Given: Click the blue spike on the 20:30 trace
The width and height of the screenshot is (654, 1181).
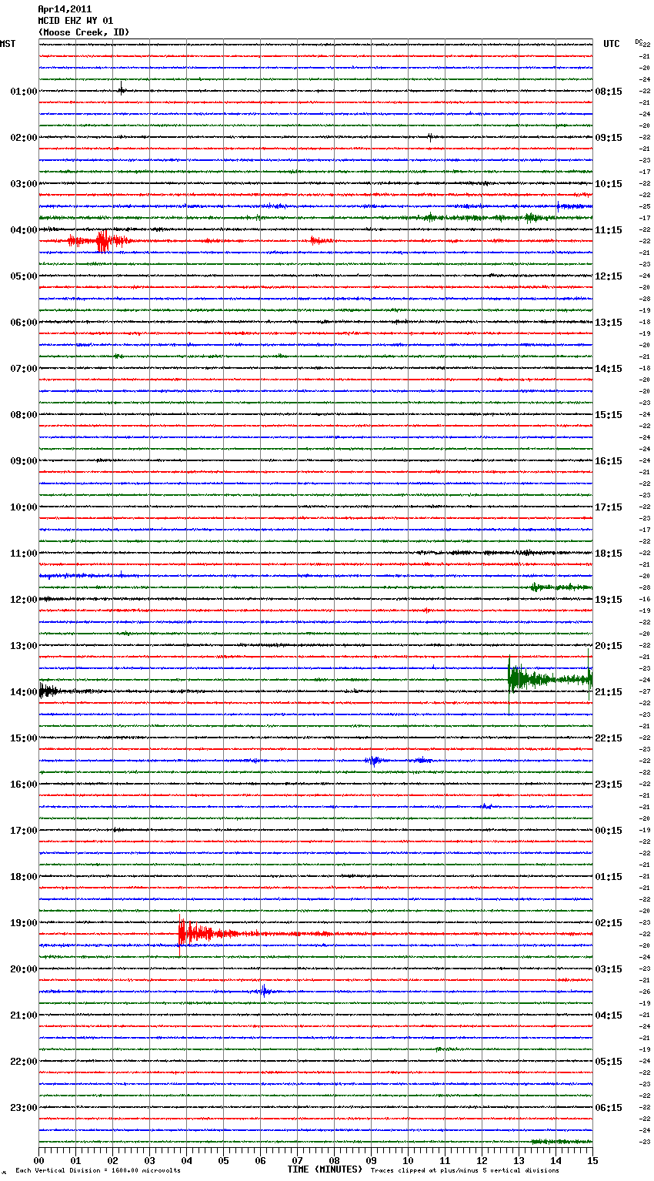Looking at the screenshot, I should click(x=263, y=991).
